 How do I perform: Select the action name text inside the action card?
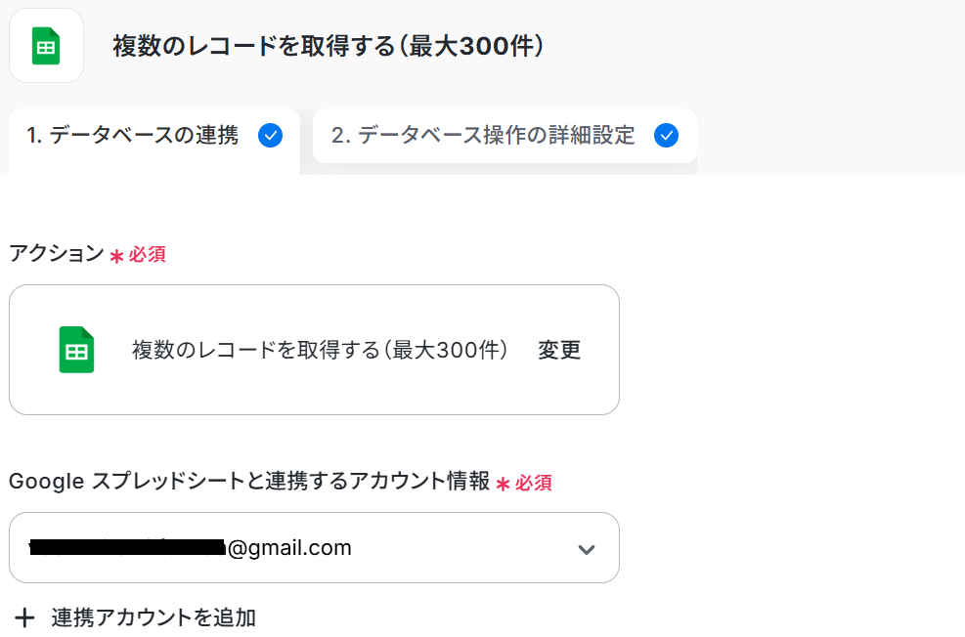tap(320, 350)
